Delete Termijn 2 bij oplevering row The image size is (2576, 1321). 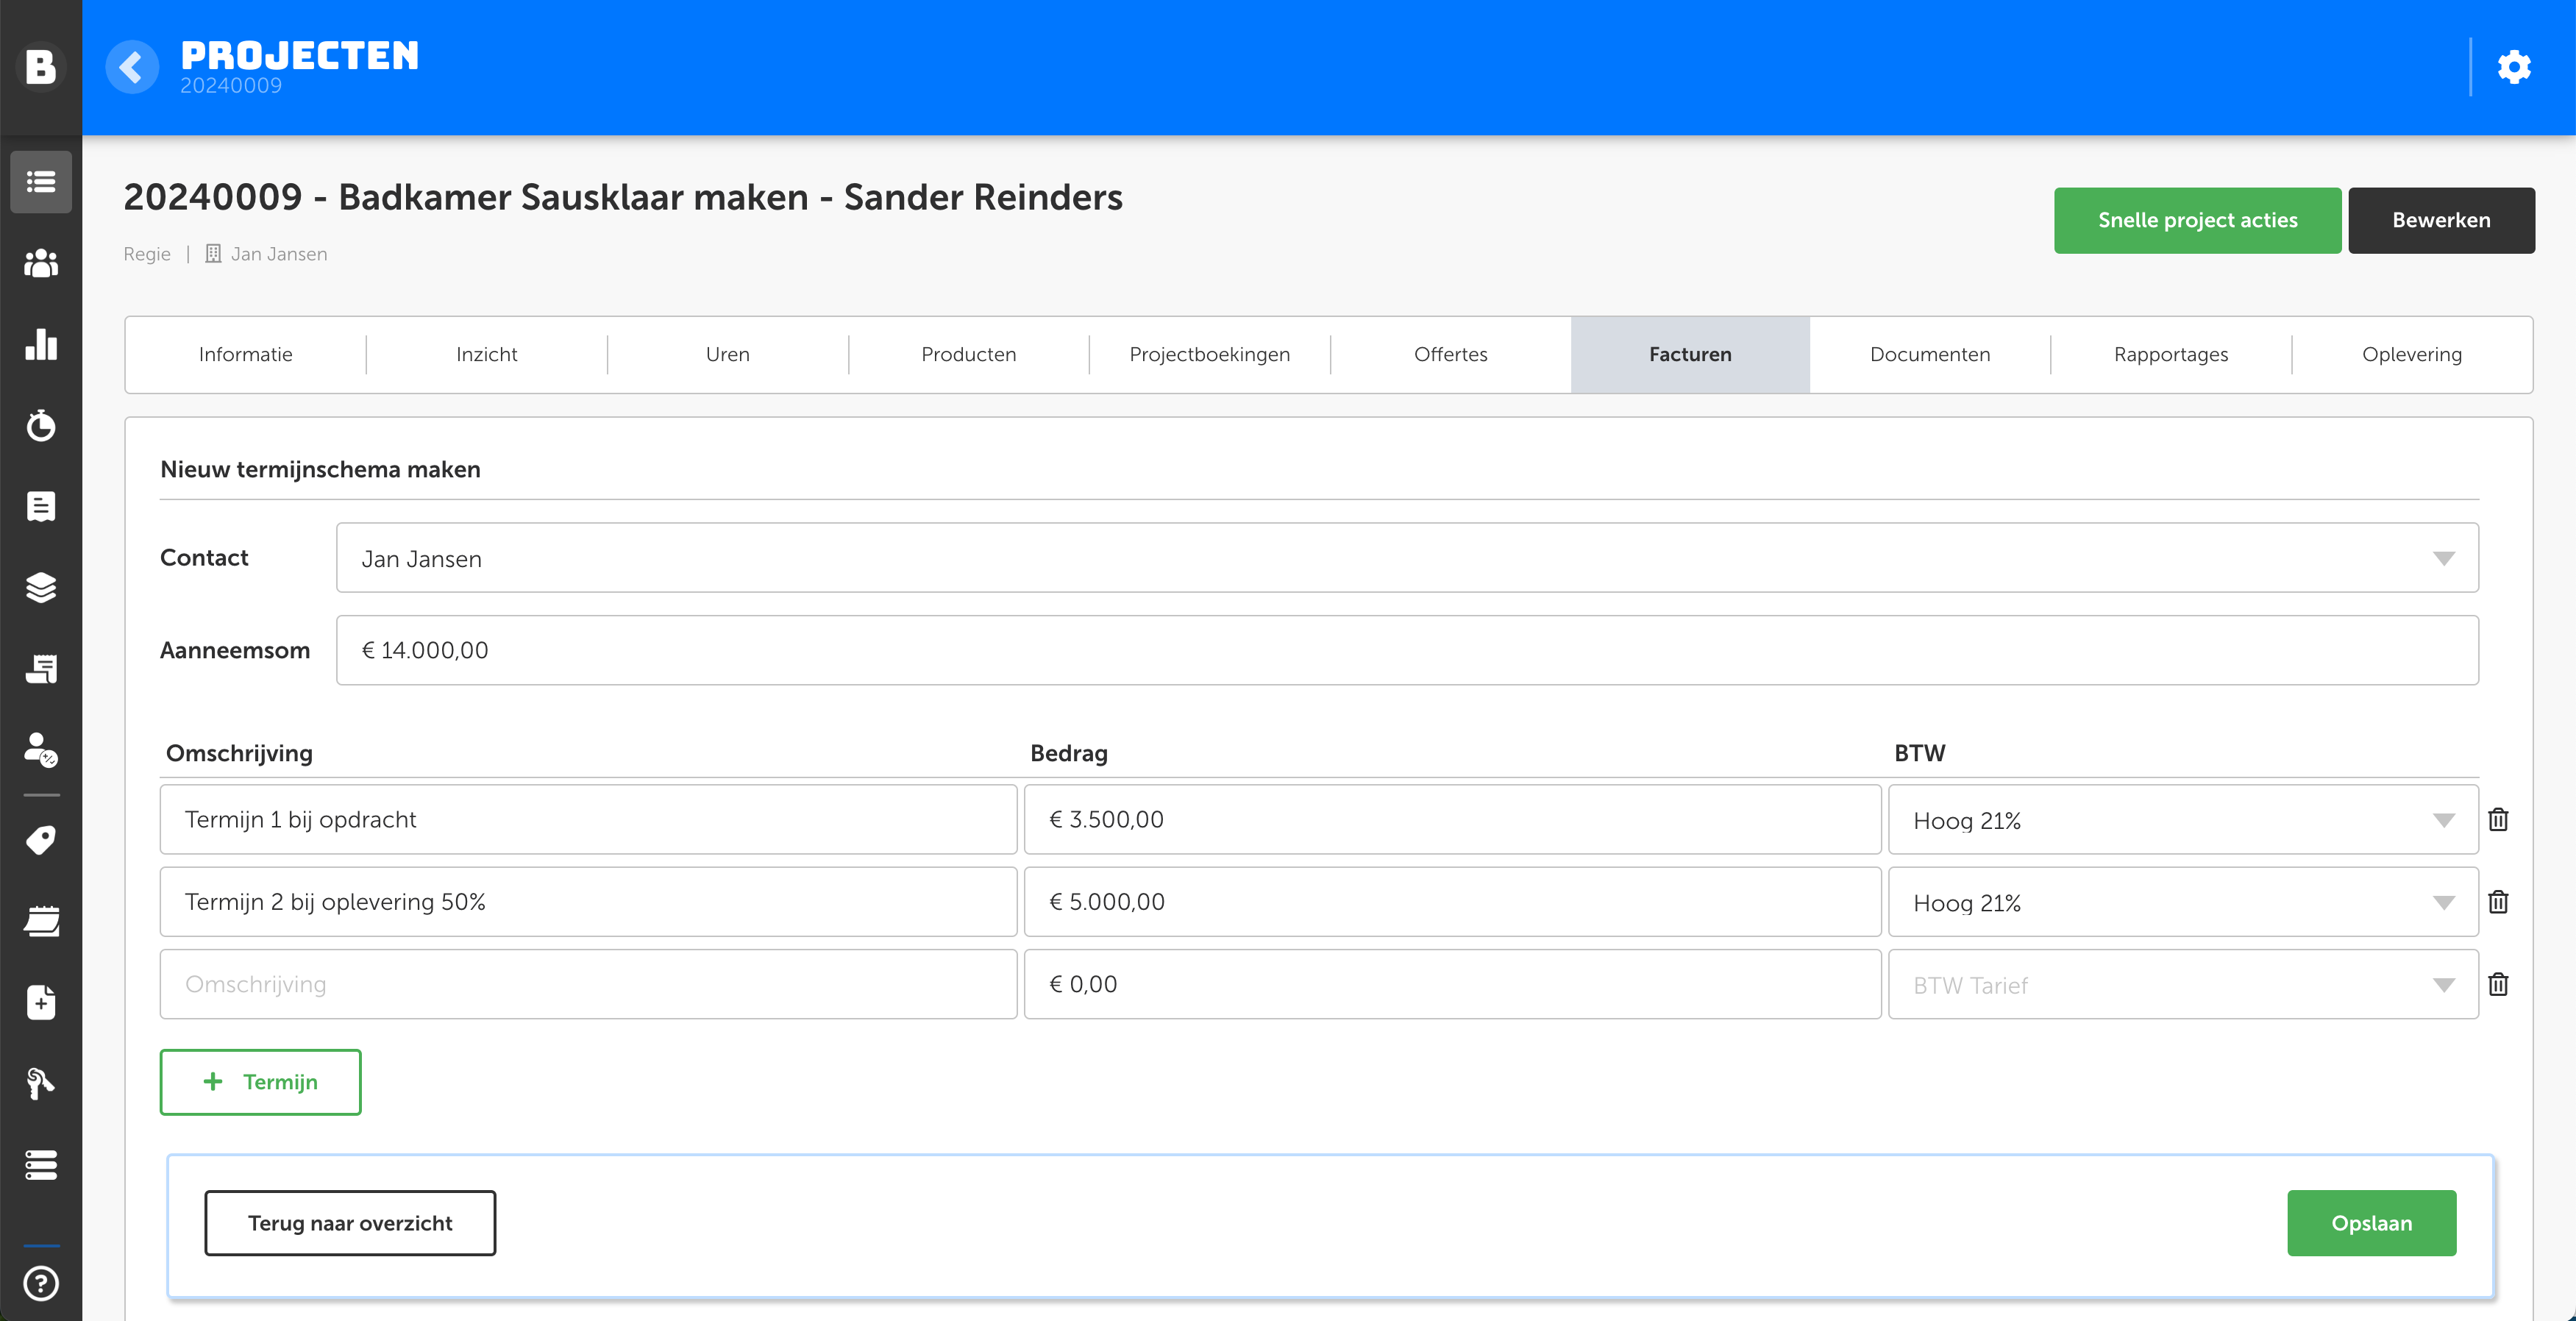pyautogui.click(x=2498, y=902)
